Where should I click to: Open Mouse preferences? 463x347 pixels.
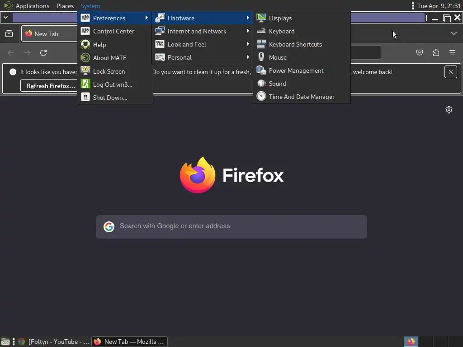(302, 57)
